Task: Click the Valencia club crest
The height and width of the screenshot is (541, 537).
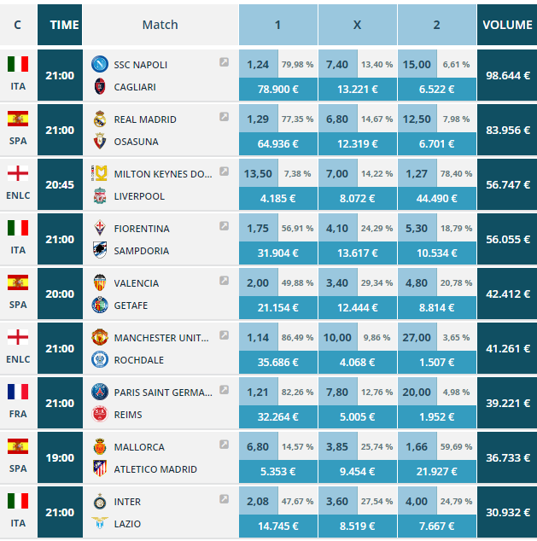Action: click(99, 283)
